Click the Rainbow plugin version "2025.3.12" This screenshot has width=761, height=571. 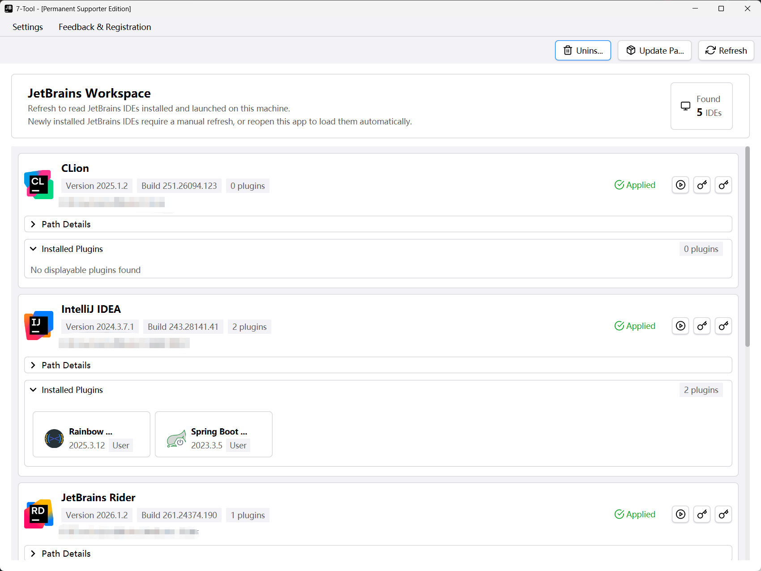pos(87,445)
